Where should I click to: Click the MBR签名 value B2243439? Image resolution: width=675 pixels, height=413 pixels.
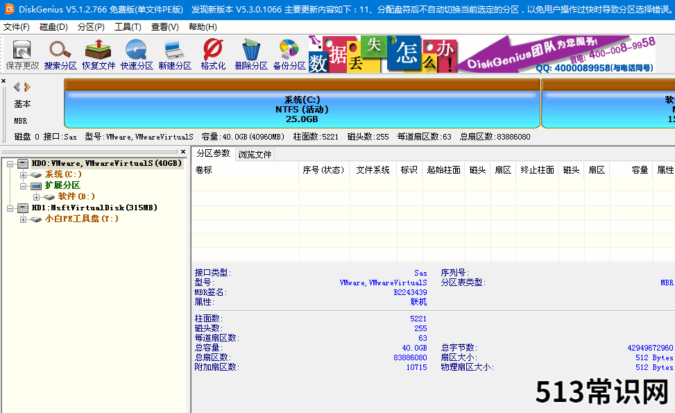coord(410,292)
